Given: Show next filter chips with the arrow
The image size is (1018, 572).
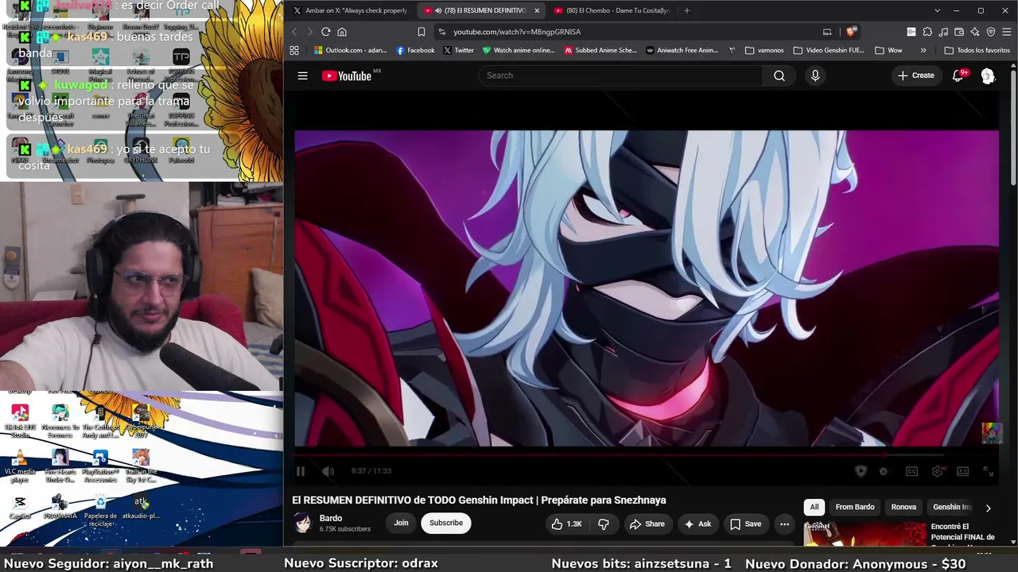Looking at the screenshot, I should point(988,508).
